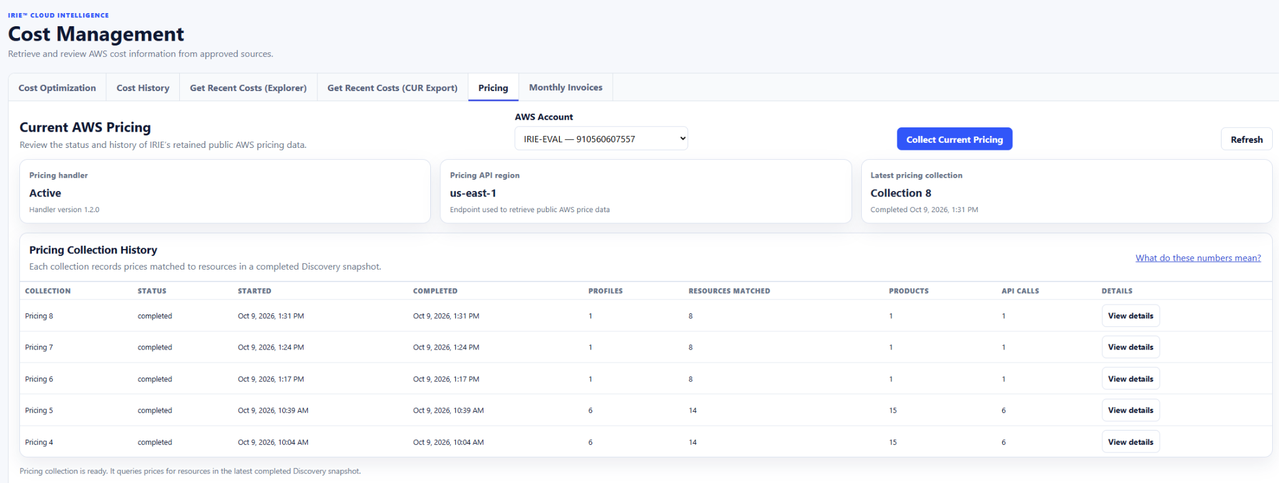The image size is (1279, 483).
Task: Click the DETAILS column header
Action: (x=1117, y=291)
